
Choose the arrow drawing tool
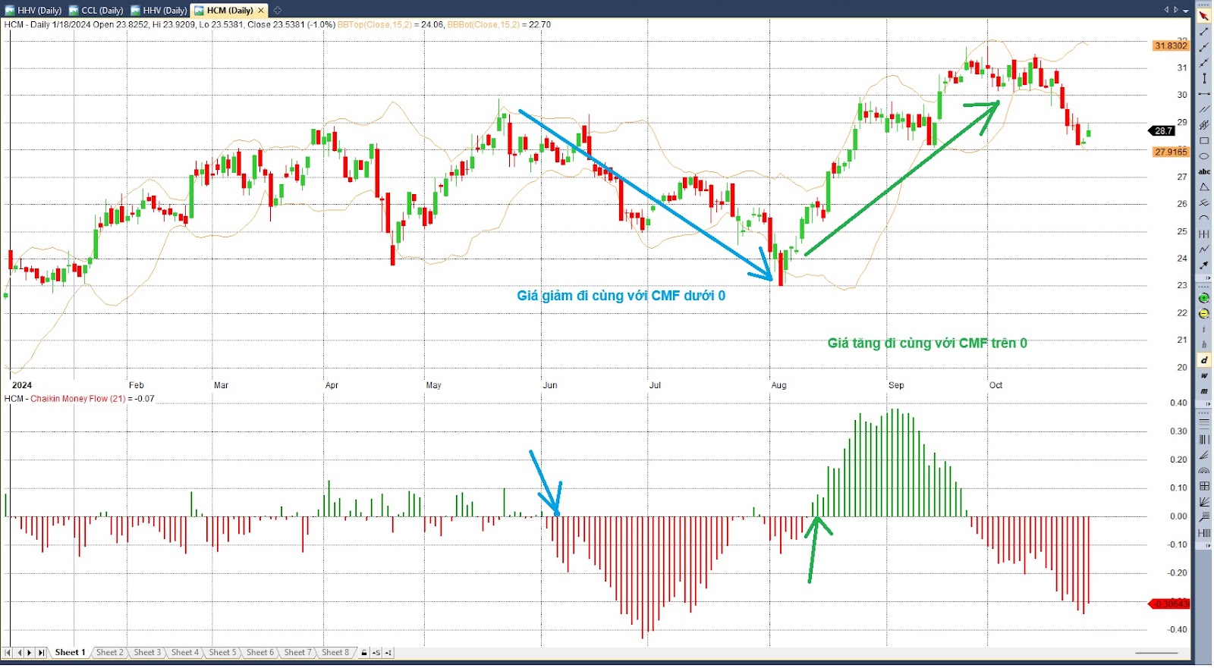(x=1204, y=265)
